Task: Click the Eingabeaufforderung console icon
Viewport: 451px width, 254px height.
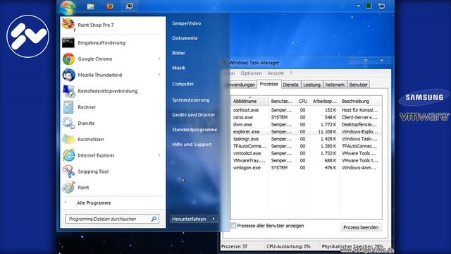Action: [x=68, y=42]
